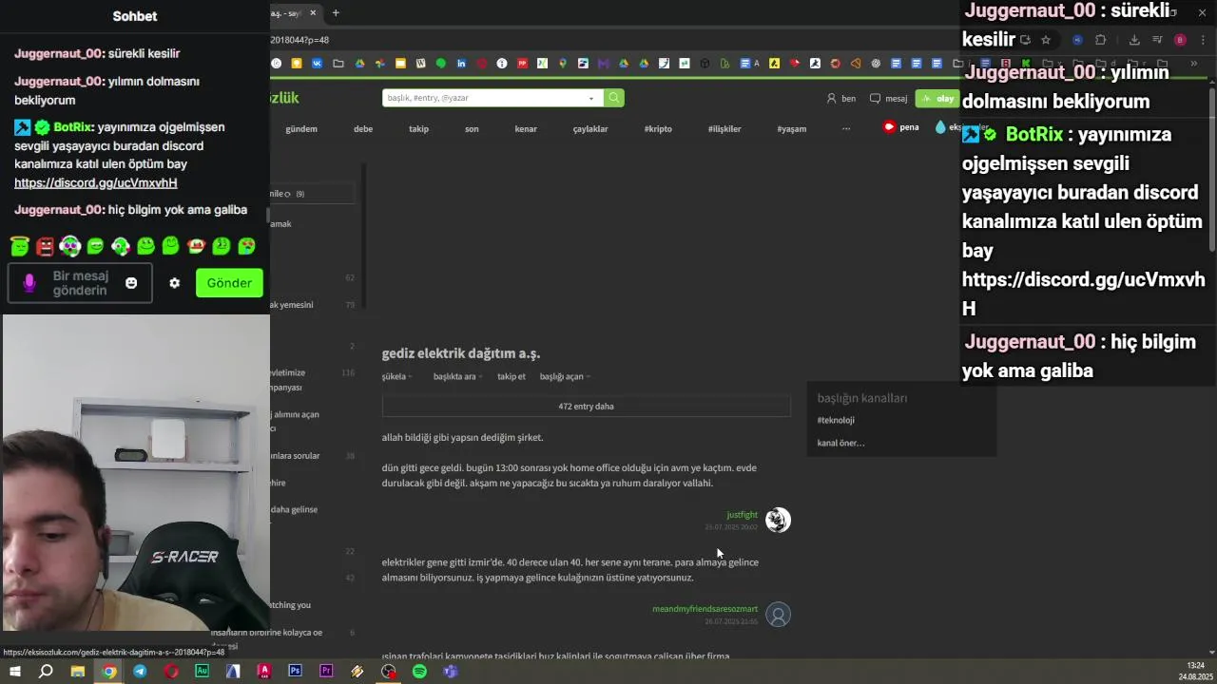Open the Discord invite link in chat
This screenshot has height=684, width=1217.
pyautogui.click(x=95, y=182)
